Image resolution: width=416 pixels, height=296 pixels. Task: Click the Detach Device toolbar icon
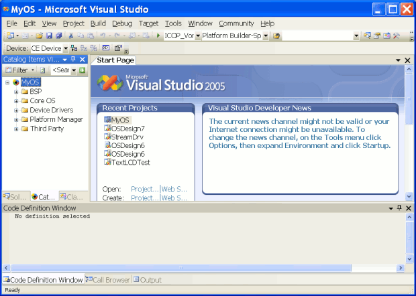[84, 48]
